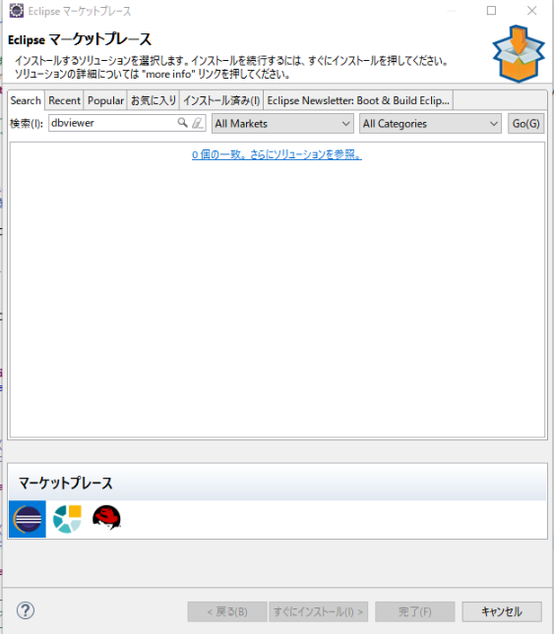Click the Go(G) button
Screen dimensions: 554x634
tap(525, 123)
